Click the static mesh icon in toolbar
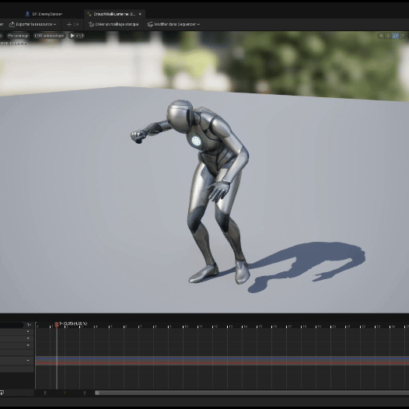 pyautogui.click(x=91, y=24)
